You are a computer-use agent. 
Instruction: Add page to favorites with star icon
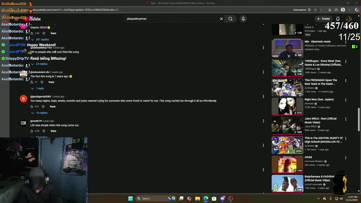coord(321,10)
